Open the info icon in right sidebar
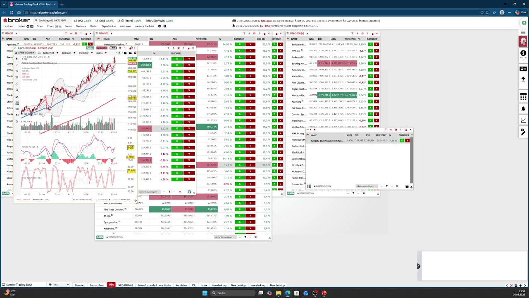Image resolution: width=529 pixels, height=298 pixels. point(523,53)
